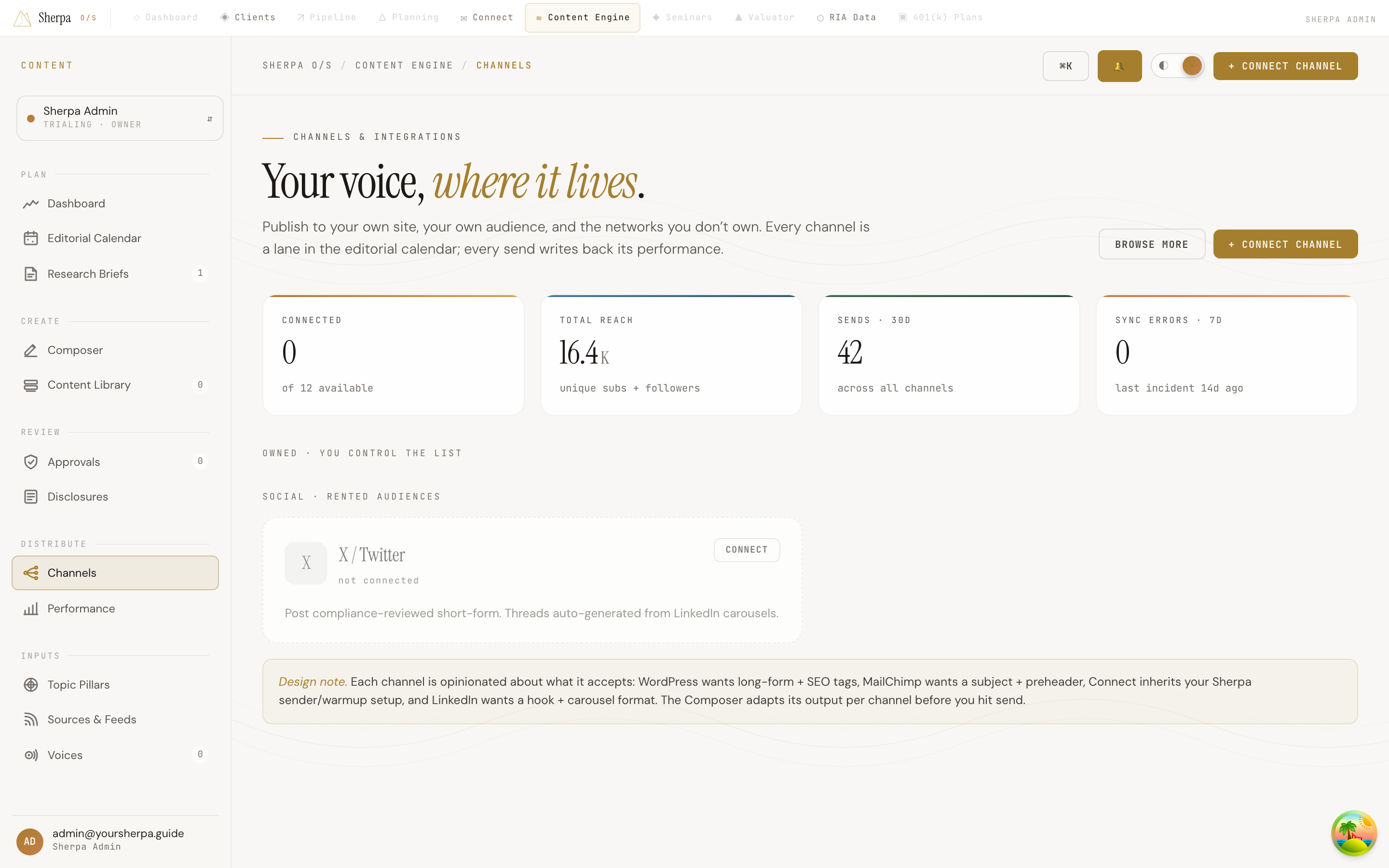Open the Planning tab
This screenshot has width=1389, height=868.
click(x=409, y=17)
